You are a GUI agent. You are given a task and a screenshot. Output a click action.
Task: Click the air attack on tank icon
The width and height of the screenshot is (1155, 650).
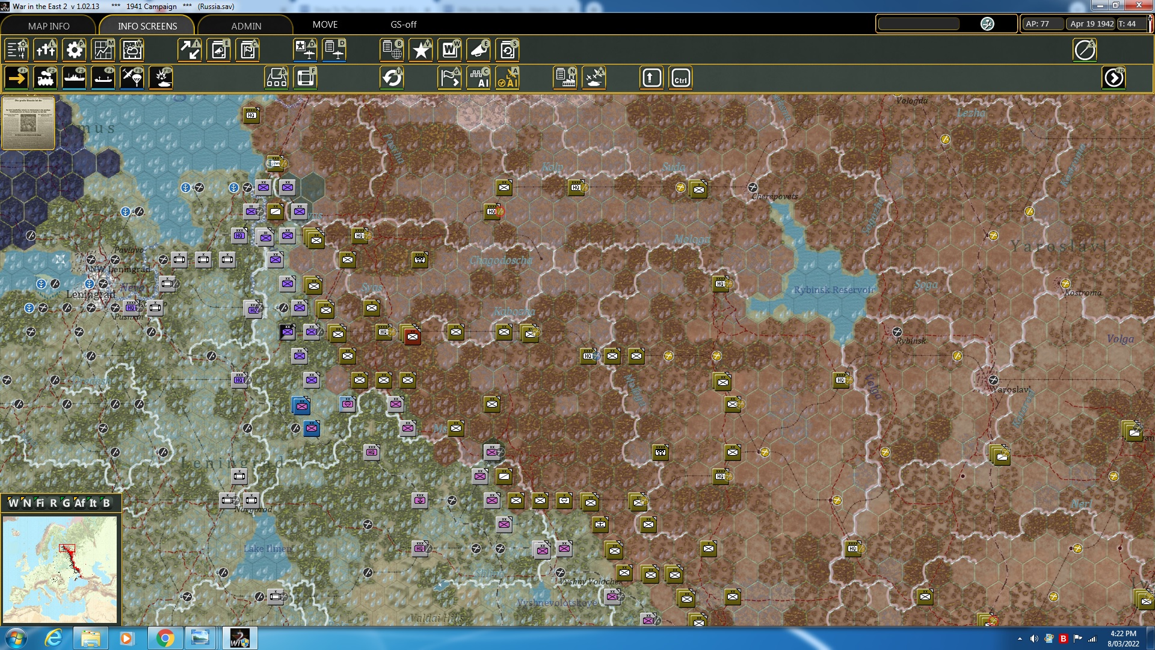click(x=594, y=78)
